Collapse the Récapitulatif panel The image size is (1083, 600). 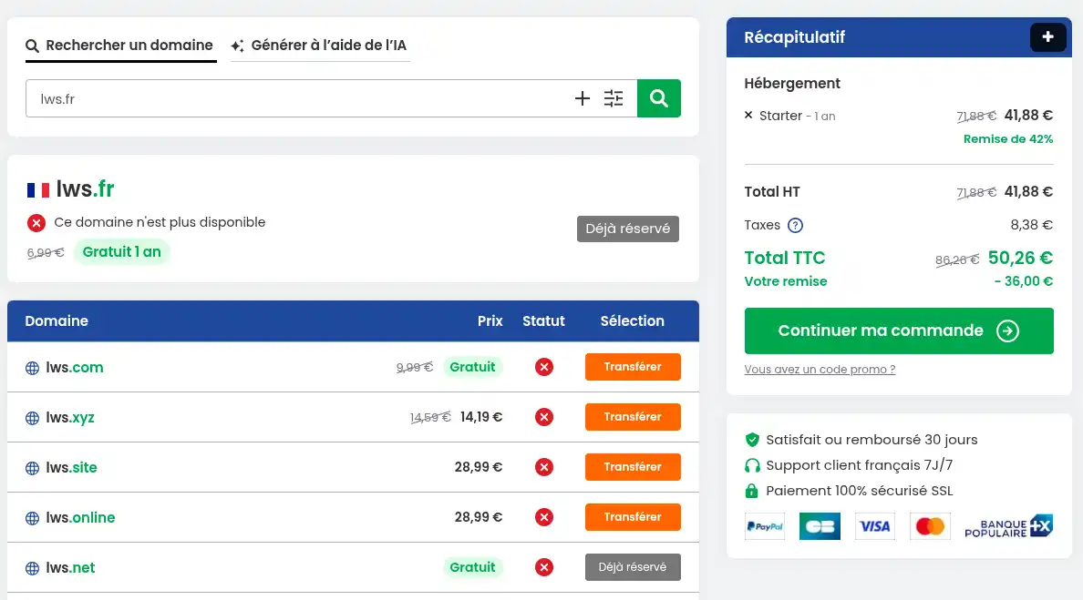pos(1047,37)
